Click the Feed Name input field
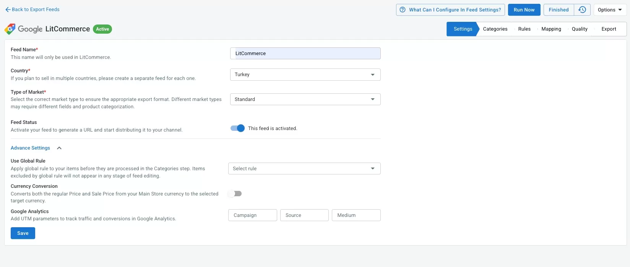 pos(305,54)
